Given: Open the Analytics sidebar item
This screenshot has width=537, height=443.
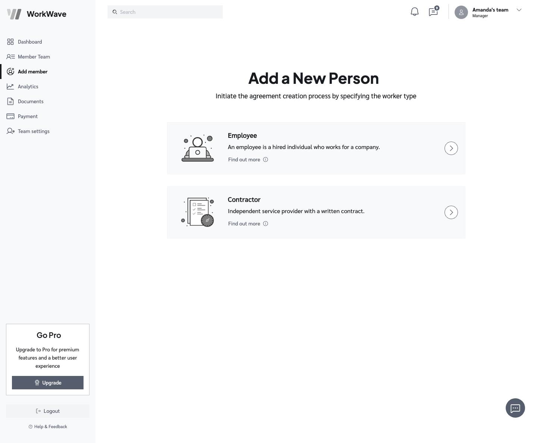Looking at the screenshot, I should click(x=28, y=86).
